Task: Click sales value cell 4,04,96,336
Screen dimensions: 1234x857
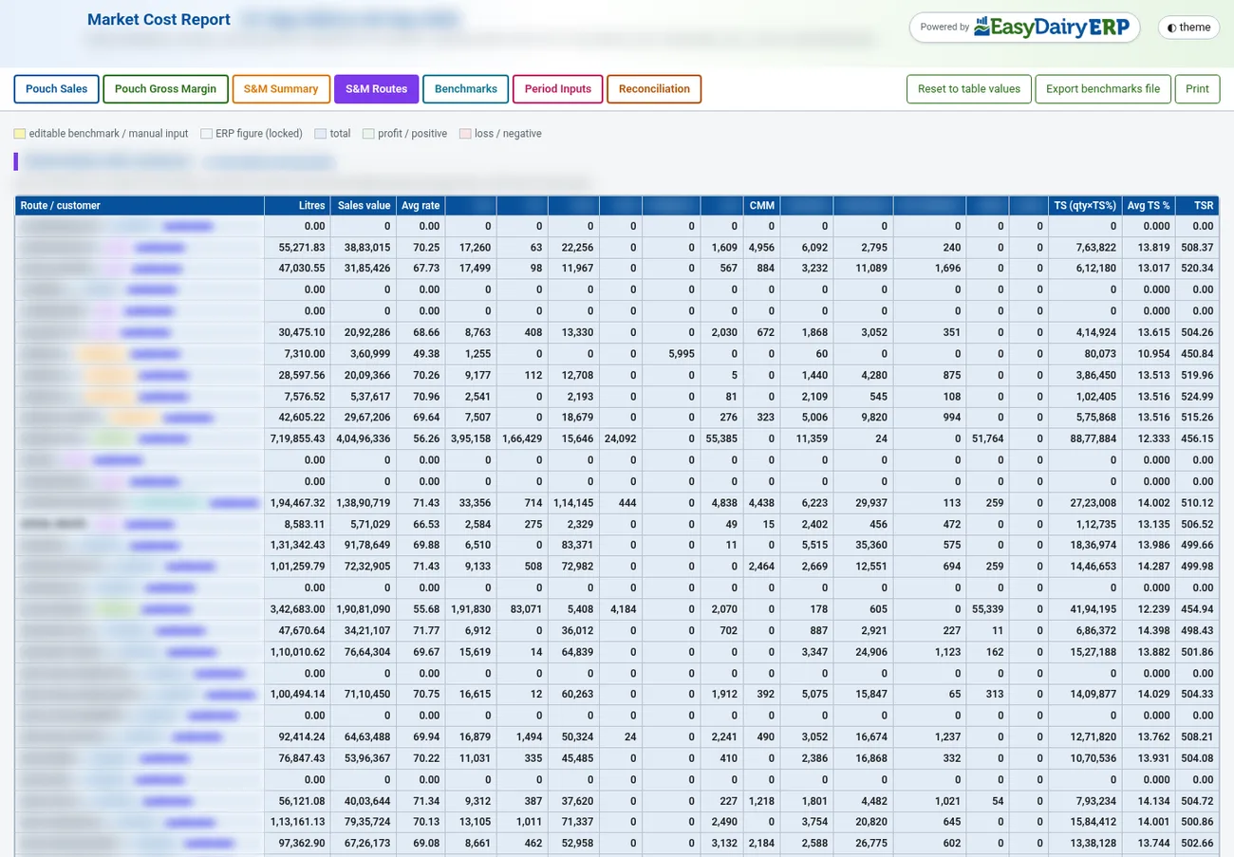Action: [364, 438]
